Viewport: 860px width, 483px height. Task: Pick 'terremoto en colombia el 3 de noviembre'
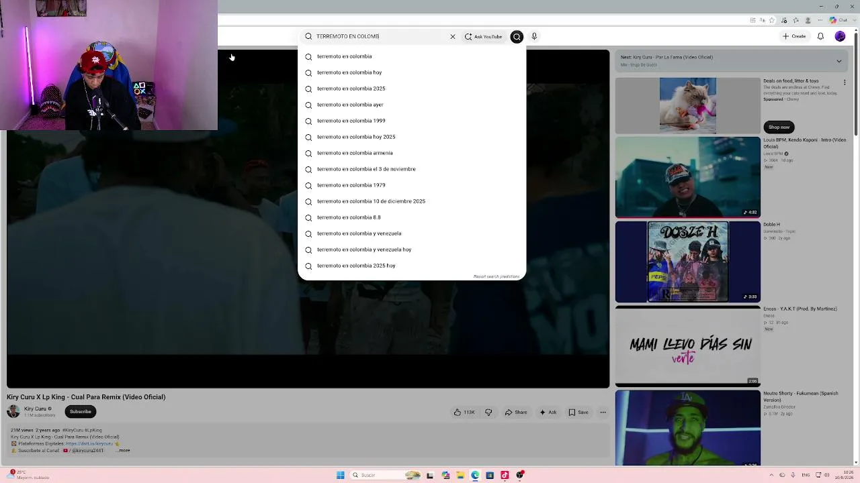(412, 169)
